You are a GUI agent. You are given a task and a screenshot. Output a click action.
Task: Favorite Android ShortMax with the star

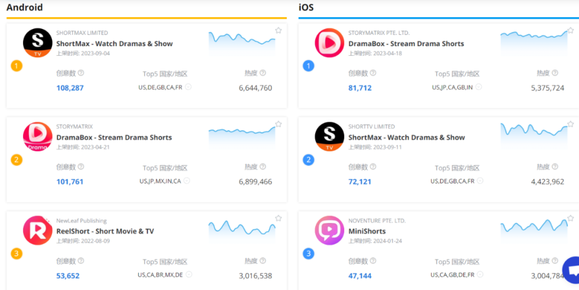279,30
